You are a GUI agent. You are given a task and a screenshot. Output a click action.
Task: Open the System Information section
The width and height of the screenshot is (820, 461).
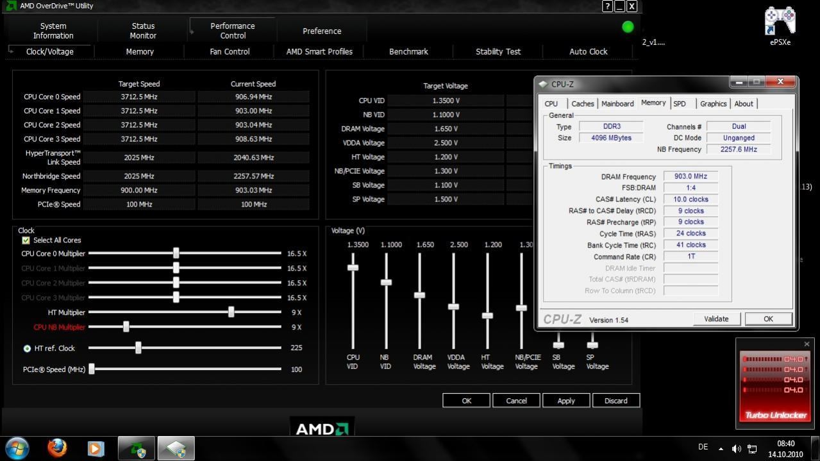[53, 31]
